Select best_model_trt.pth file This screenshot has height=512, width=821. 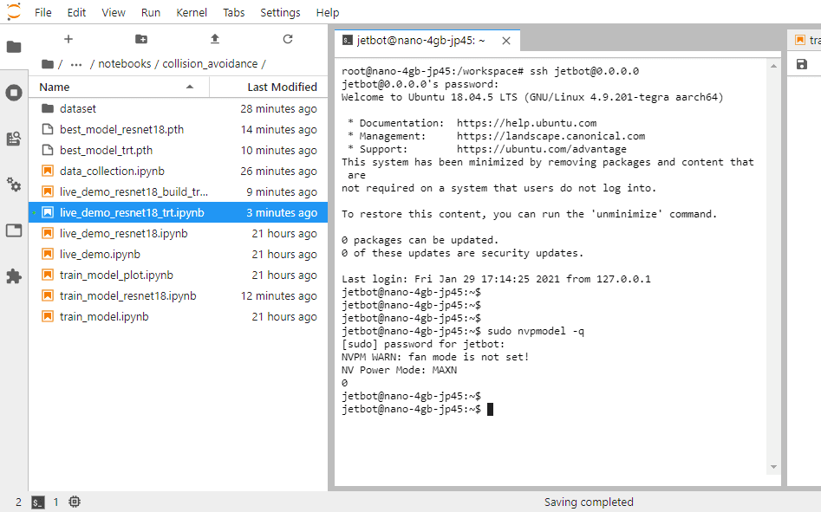(179, 150)
